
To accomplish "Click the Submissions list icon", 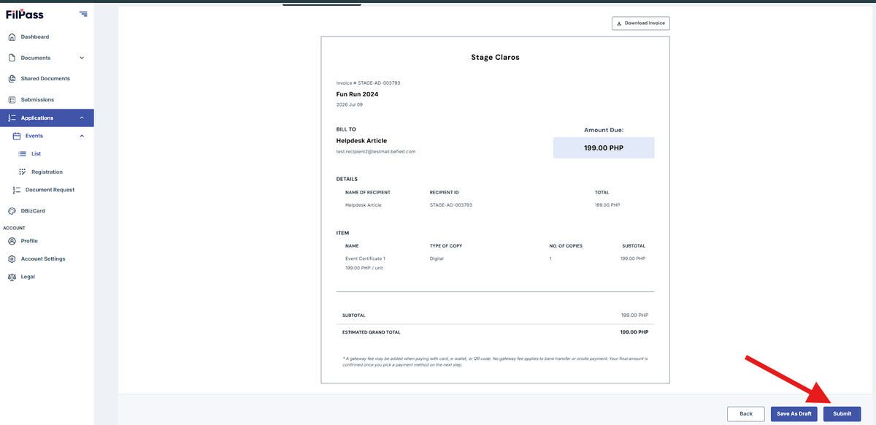I will [x=12, y=99].
